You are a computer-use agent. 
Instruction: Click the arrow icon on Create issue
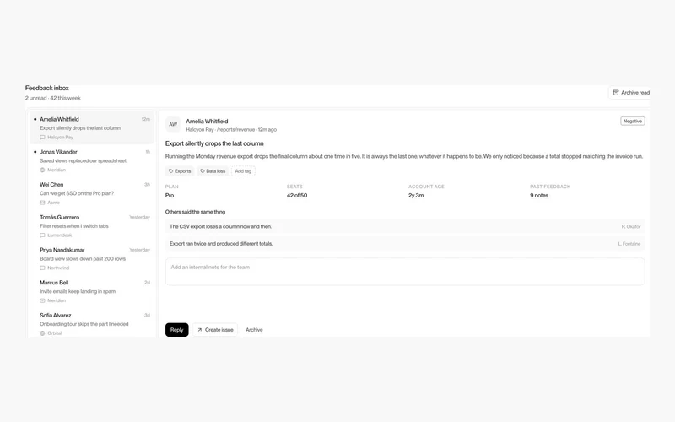pyautogui.click(x=200, y=330)
